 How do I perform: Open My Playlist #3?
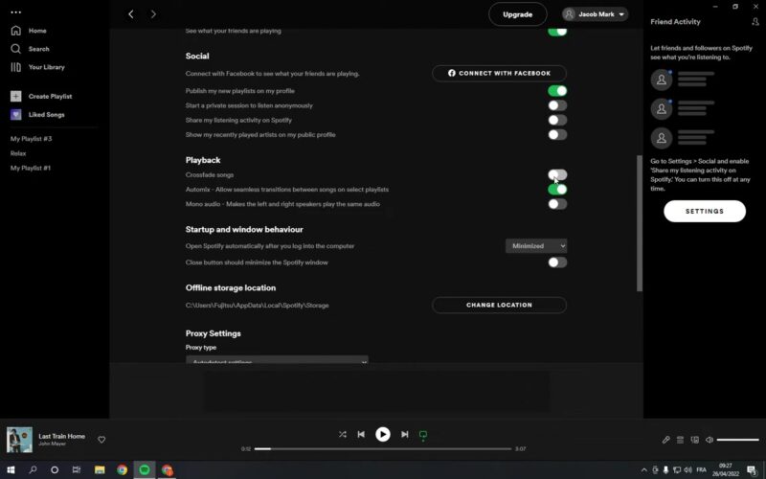32,139
